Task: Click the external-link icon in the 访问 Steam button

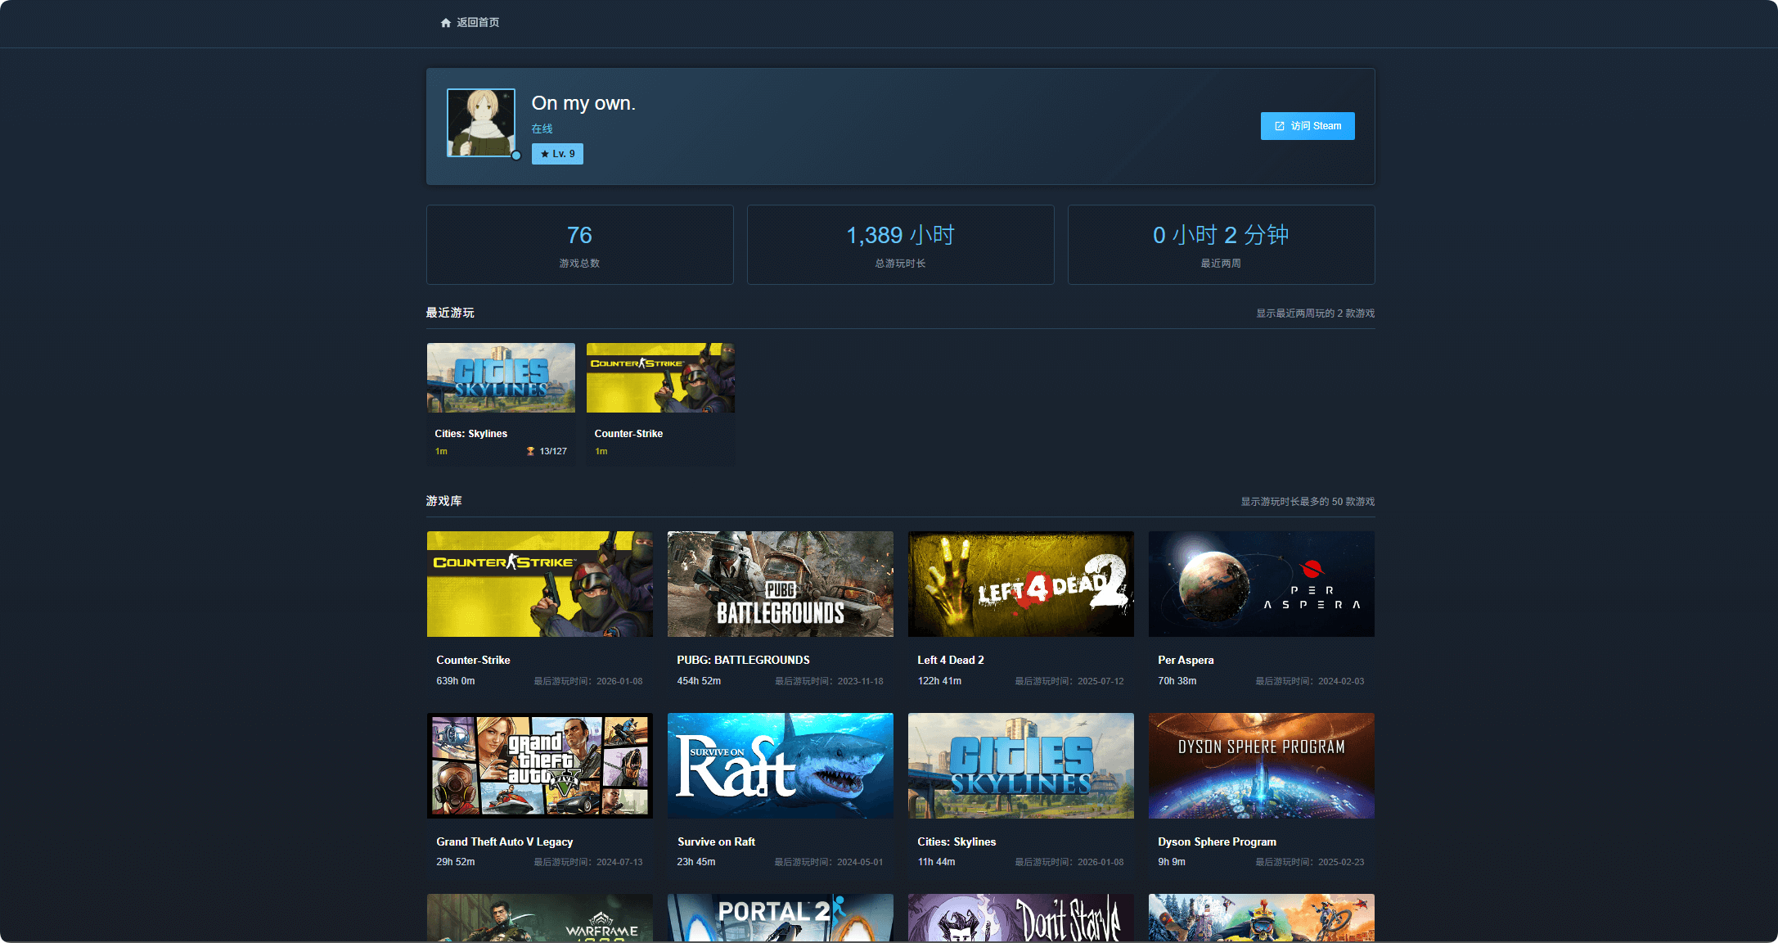Action: click(x=1280, y=126)
